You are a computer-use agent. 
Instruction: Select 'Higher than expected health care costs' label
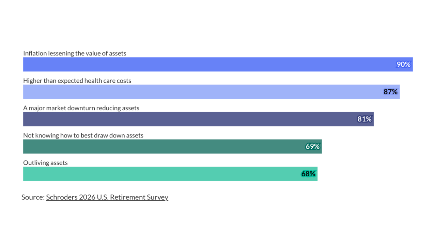click(x=77, y=81)
